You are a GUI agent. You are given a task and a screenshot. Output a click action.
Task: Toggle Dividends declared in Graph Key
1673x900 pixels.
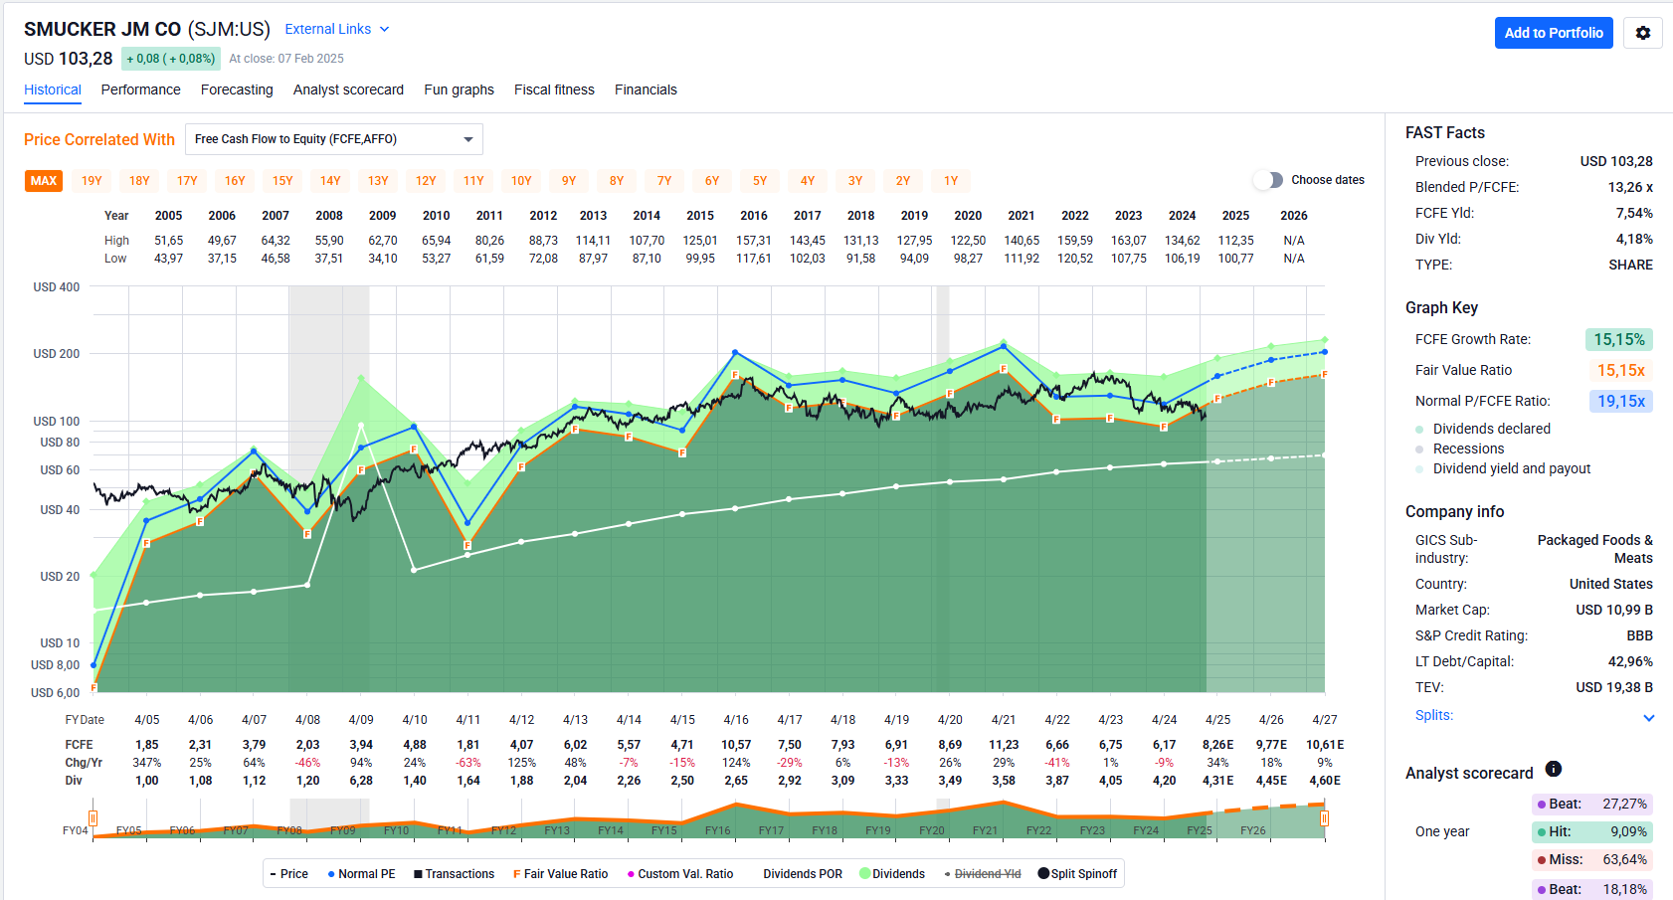click(x=1419, y=429)
